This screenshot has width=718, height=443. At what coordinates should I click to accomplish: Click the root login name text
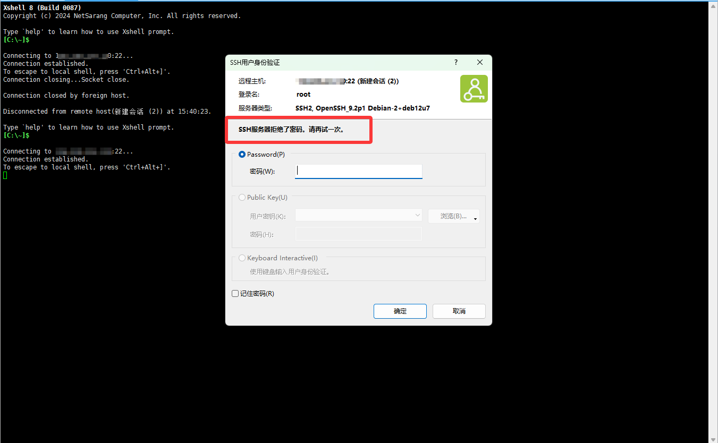(303, 95)
